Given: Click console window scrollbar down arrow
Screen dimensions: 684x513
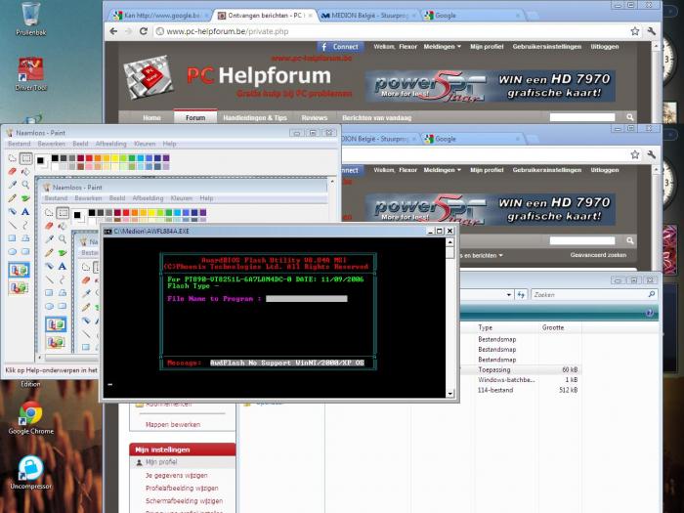Looking at the screenshot, I should coord(449,393).
